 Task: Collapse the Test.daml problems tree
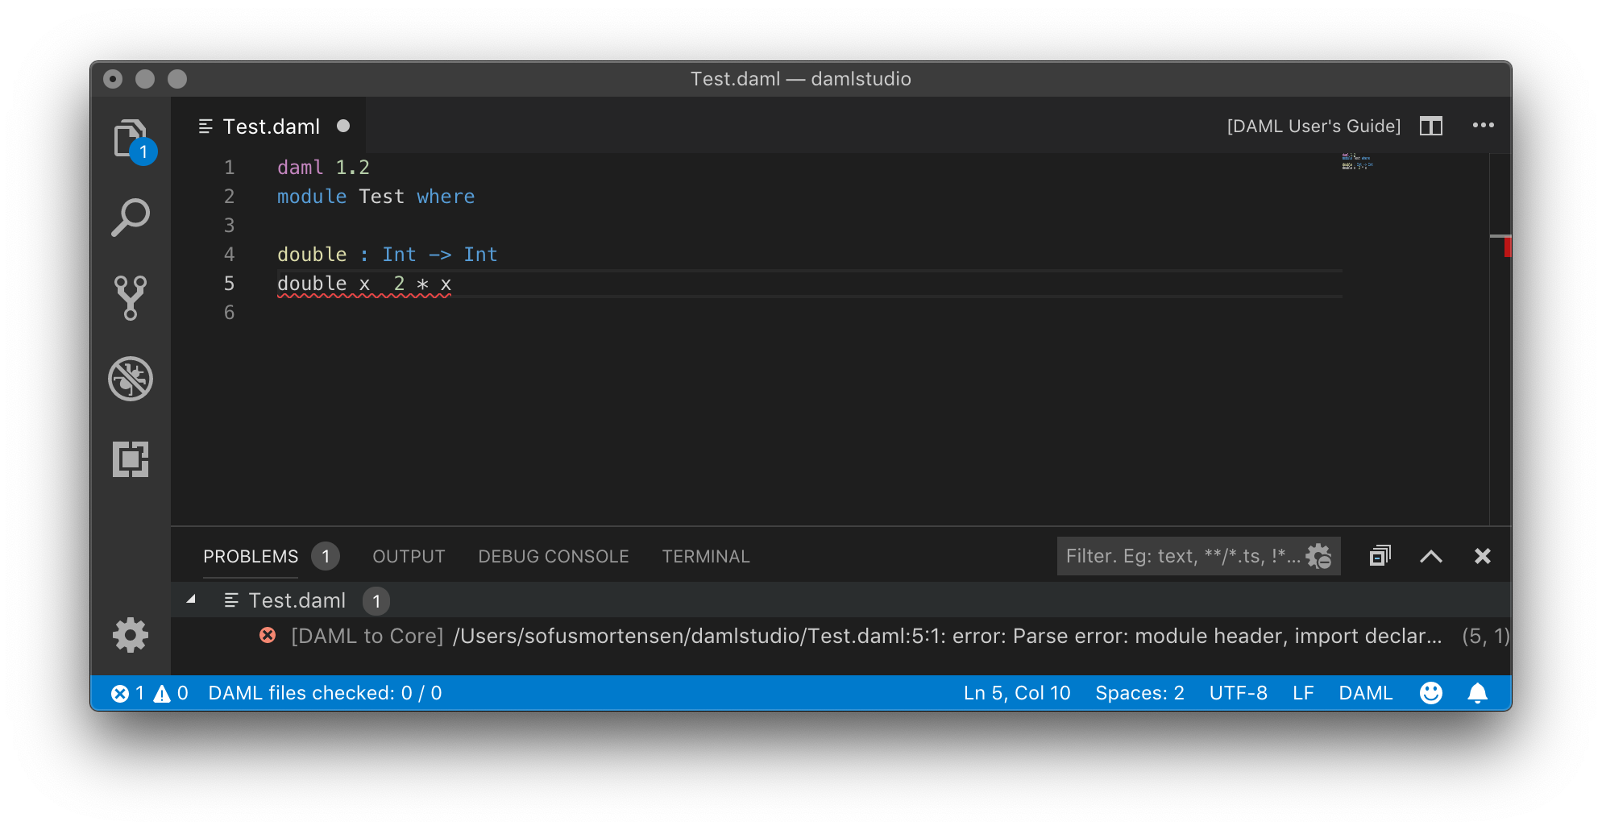(x=191, y=600)
